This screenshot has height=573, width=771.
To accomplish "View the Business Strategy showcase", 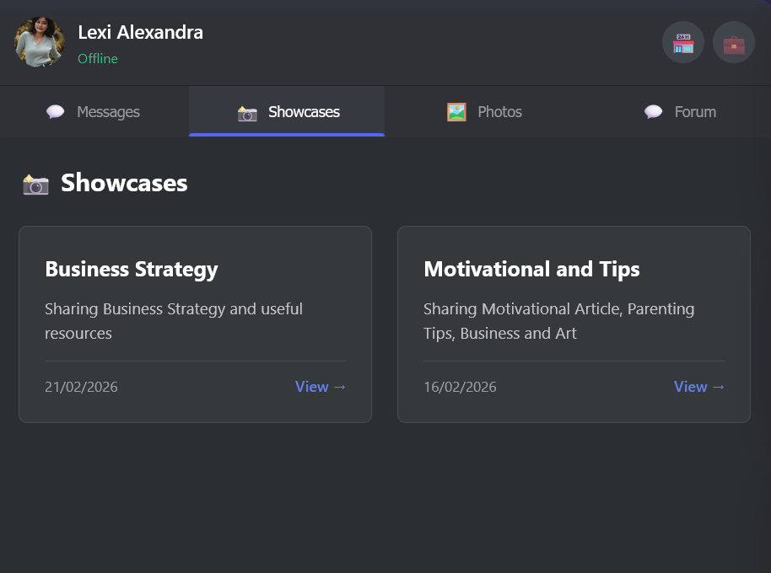I will pos(321,386).
